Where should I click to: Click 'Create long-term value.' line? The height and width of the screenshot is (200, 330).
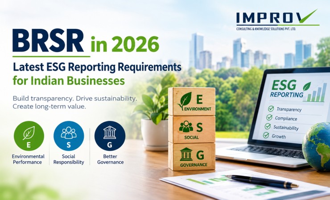point(49,107)
